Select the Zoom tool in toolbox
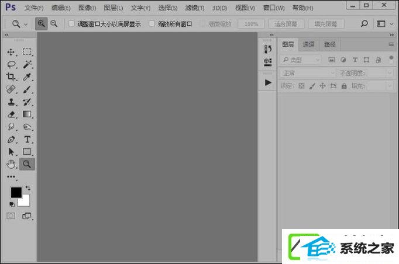Screen dimensions: 399x264 point(27,164)
